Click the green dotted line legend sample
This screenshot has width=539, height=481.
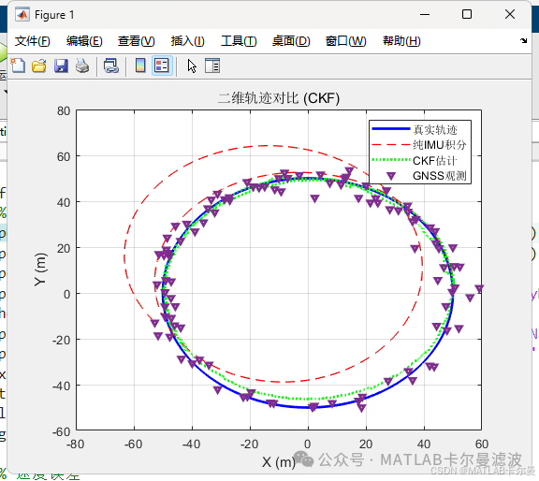click(x=391, y=160)
